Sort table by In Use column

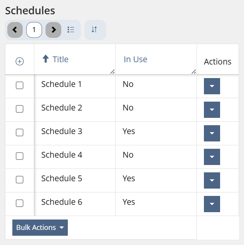click(x=135, y=59)
